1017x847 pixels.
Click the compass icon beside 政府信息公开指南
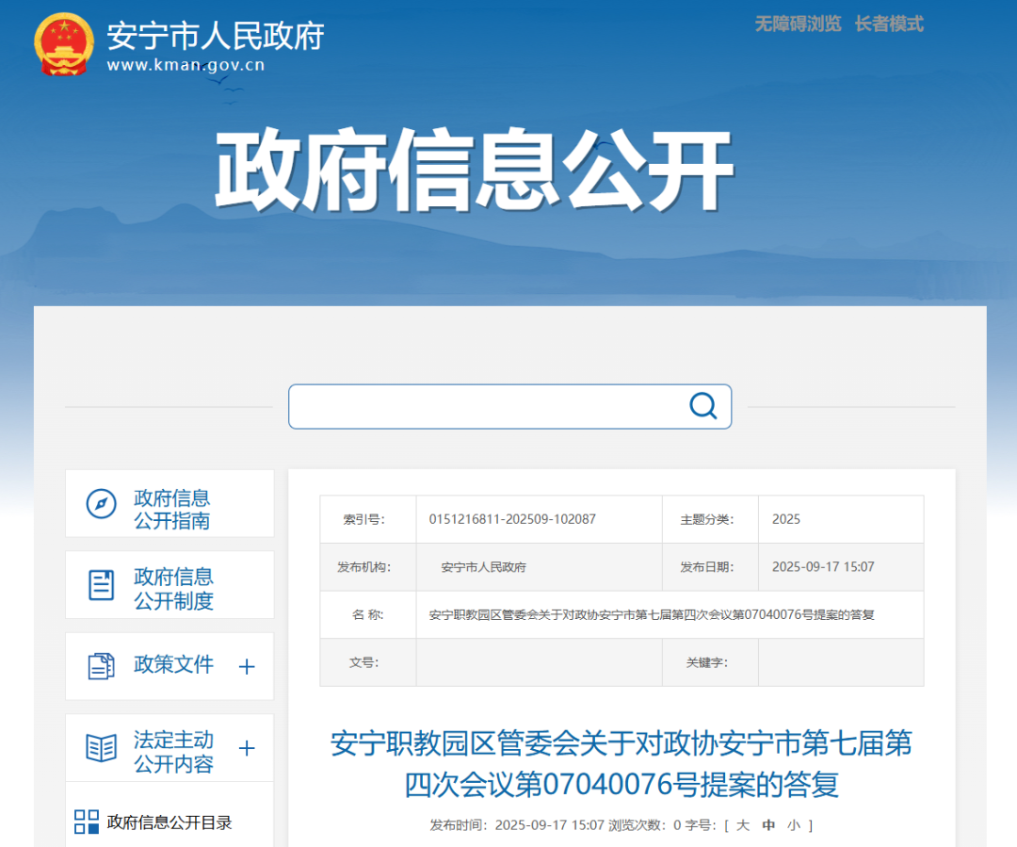click(101, 504)
